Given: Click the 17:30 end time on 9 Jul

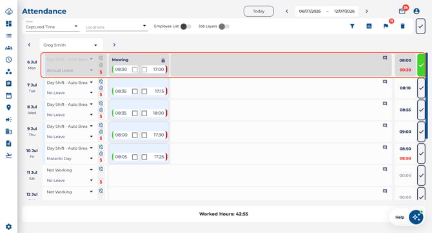Looking at the screenshot, I should (x=159, y=135).
